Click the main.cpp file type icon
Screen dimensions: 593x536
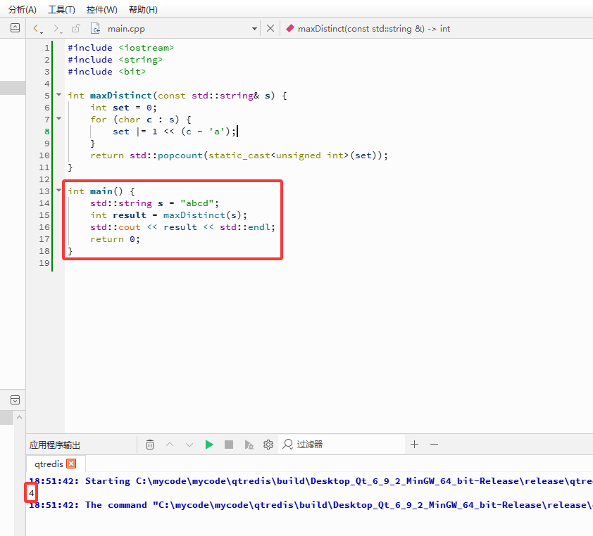tap(95, 28)
